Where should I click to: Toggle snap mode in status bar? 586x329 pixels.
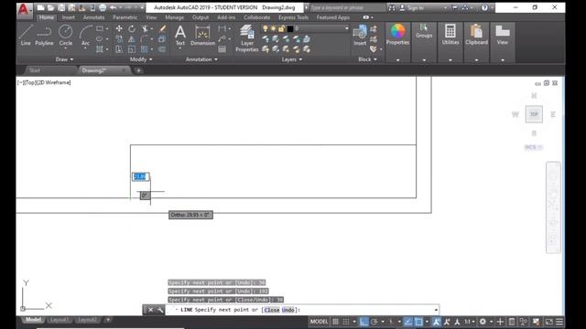pos(346,322)
